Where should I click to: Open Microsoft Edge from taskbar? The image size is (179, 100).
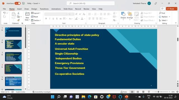click(89, 97)
